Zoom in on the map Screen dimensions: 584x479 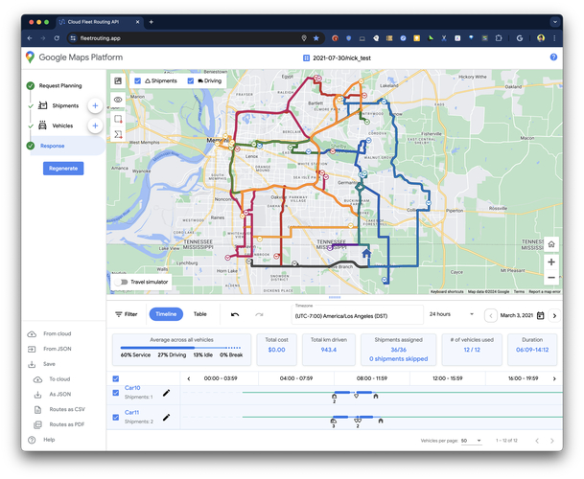[551, 262]
